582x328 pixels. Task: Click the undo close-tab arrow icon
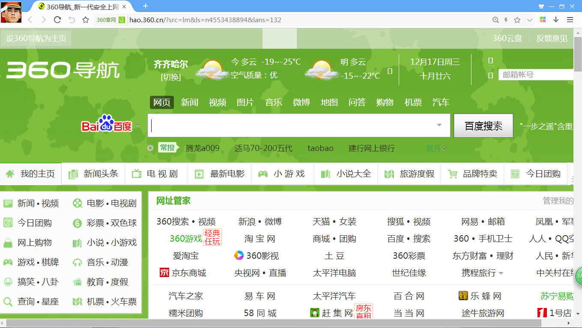[x=72, y=20]
